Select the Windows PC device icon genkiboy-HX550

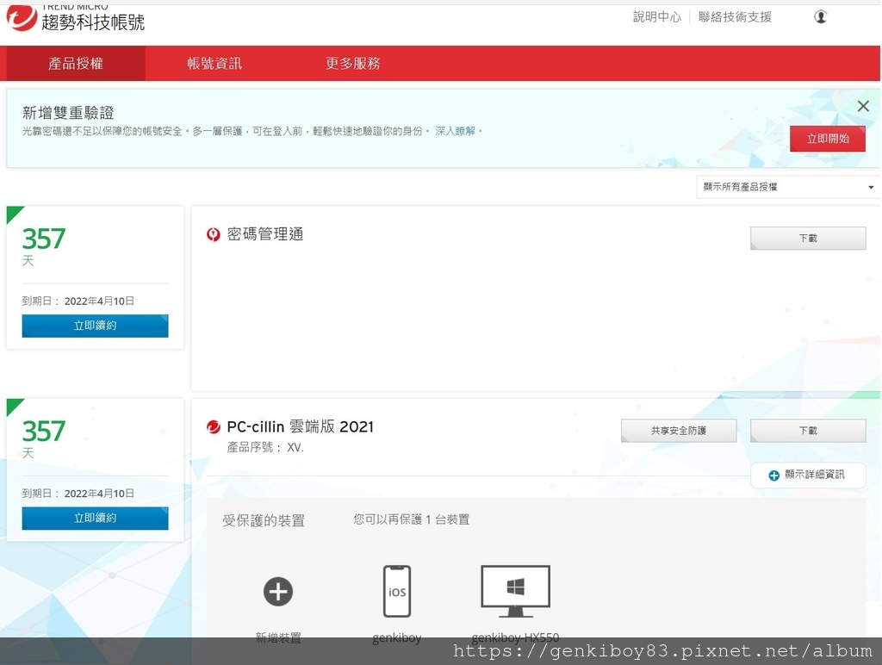click(515, 591)
